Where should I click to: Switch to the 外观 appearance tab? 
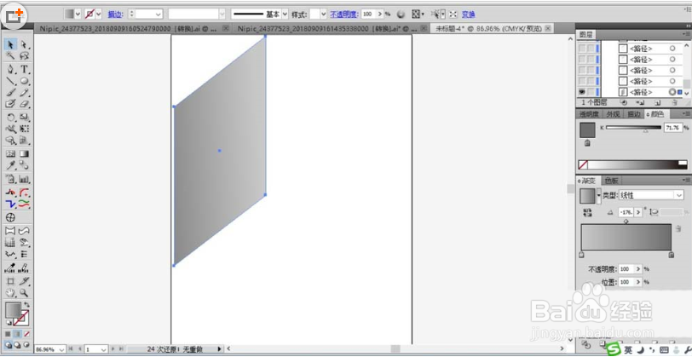coord(613,114)
